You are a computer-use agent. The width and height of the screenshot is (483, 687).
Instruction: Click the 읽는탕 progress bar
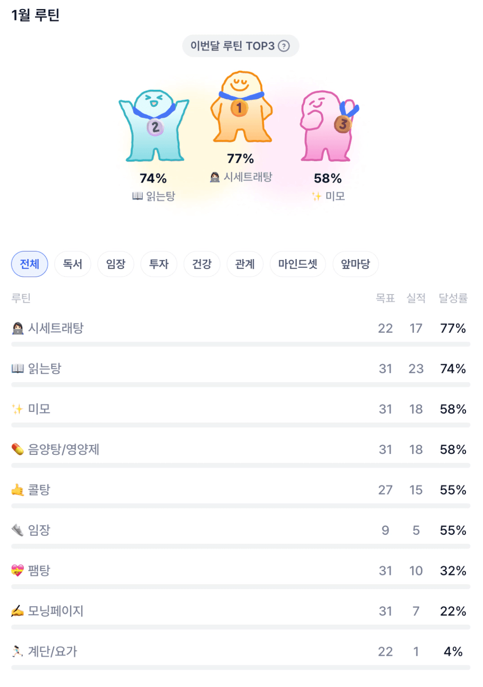point(241,385)
